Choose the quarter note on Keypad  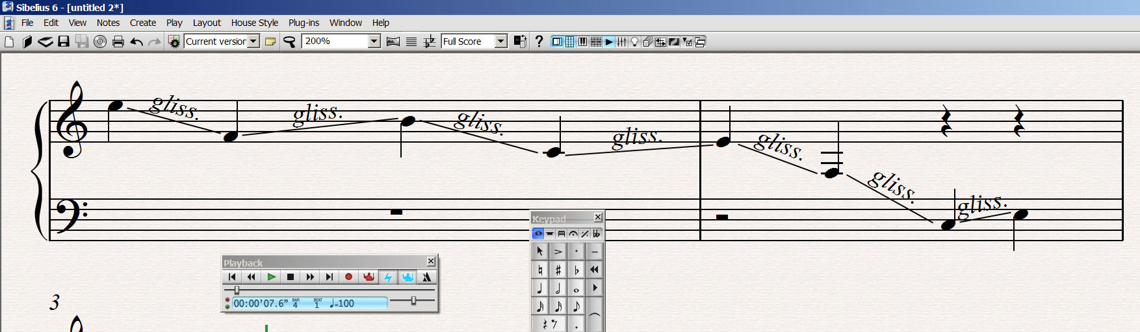click(539, 288)
